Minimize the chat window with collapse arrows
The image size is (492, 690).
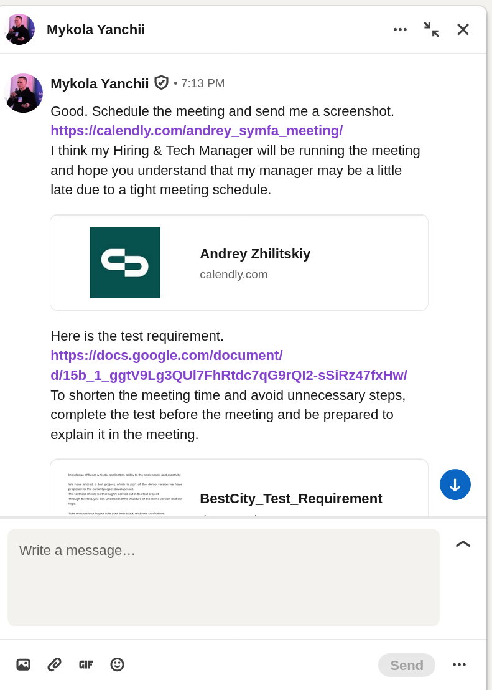point(431,29)
